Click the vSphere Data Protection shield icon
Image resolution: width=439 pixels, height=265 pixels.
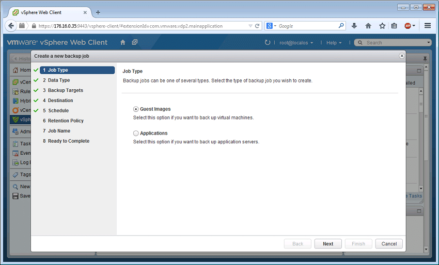point(15,120)
